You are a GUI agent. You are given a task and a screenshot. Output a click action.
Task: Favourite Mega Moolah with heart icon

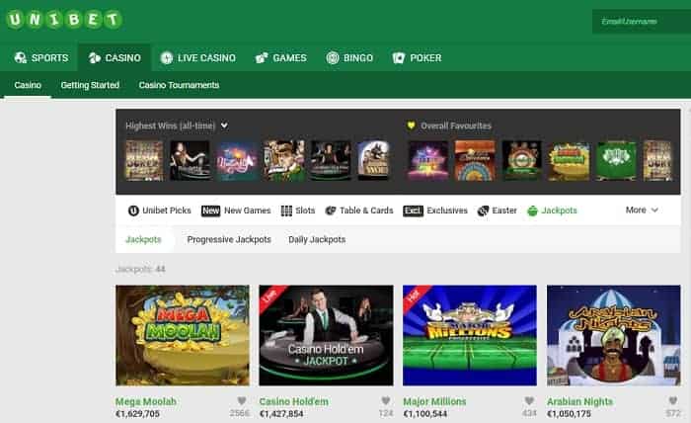(x=242, y=400)
